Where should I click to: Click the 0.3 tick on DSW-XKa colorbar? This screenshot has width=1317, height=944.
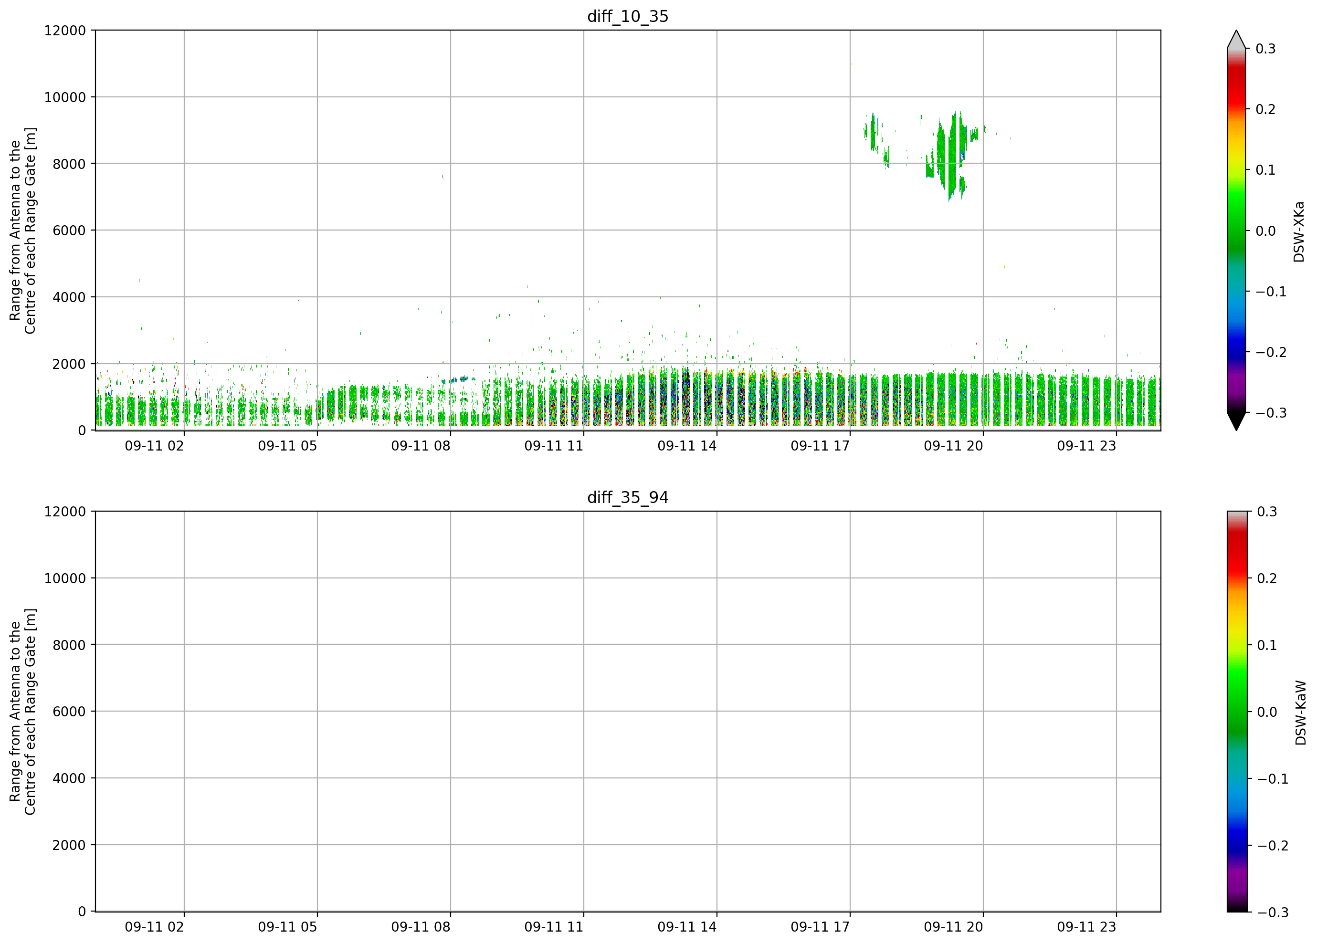1265,49
